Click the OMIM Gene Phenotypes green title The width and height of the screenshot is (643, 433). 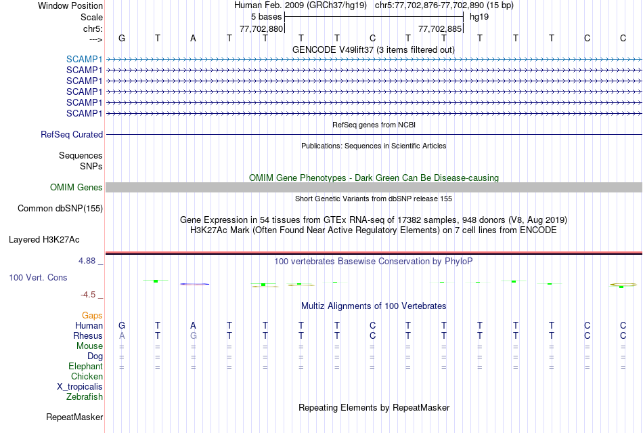click(374, 178)
